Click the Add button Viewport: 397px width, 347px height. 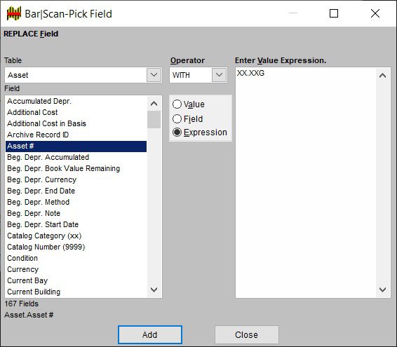(x=150, y=335)
